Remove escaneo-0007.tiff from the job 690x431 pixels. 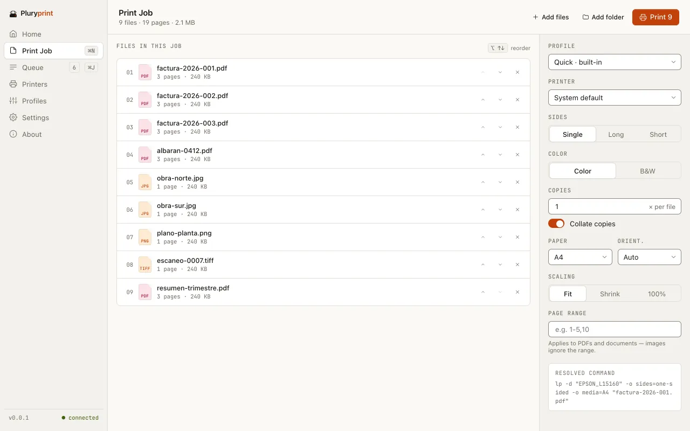[517, 265]
